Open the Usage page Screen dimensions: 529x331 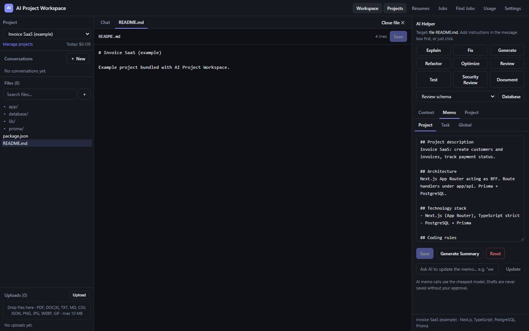point(489,8)
